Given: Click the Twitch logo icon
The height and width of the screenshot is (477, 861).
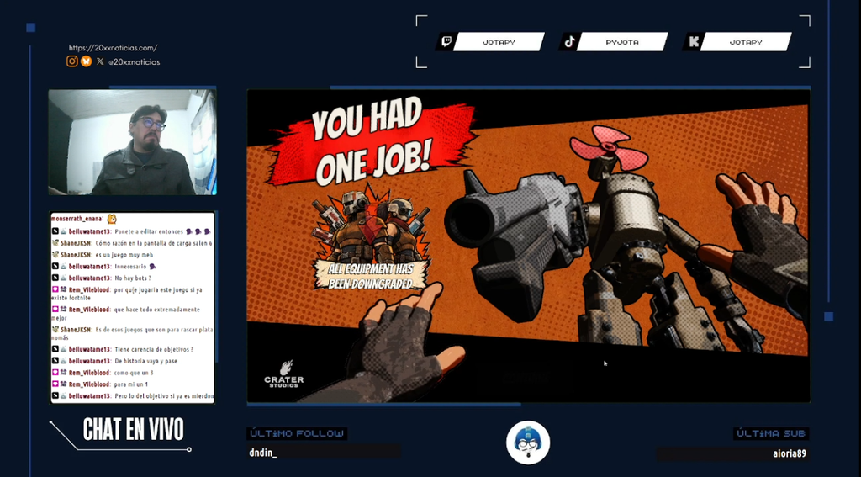Looking at the screenshot, I should [447, 42].
